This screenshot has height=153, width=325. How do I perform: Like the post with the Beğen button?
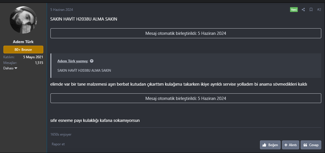tap(270, 145)
